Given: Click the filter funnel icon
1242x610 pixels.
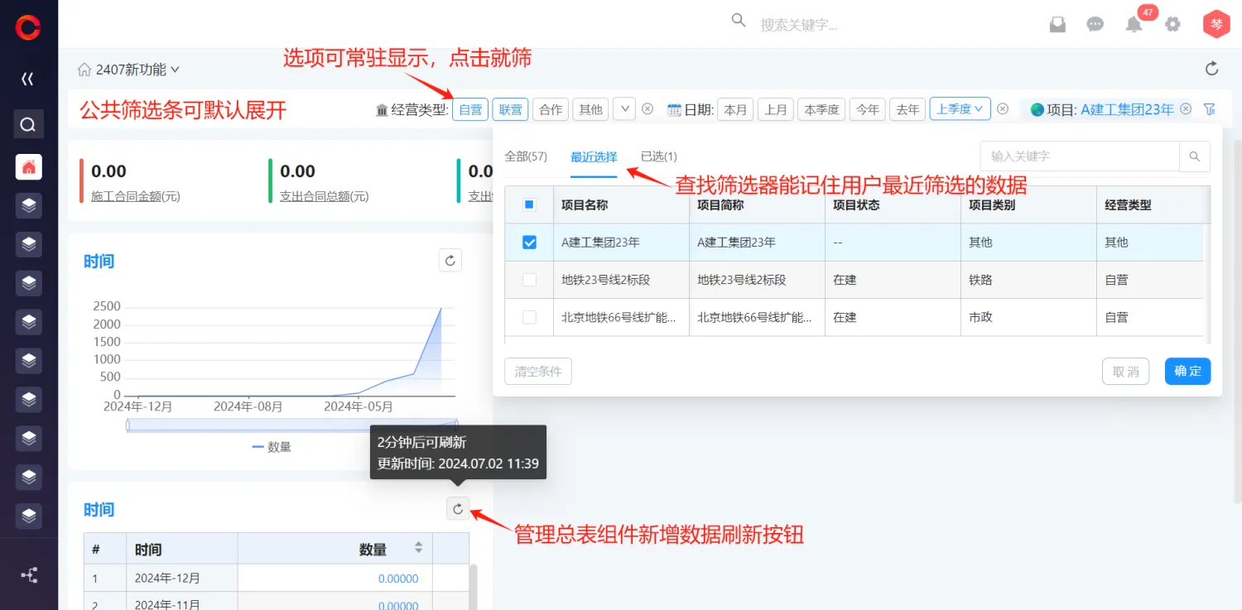Looking at the screenshot, I should [x=1210, y=109].
